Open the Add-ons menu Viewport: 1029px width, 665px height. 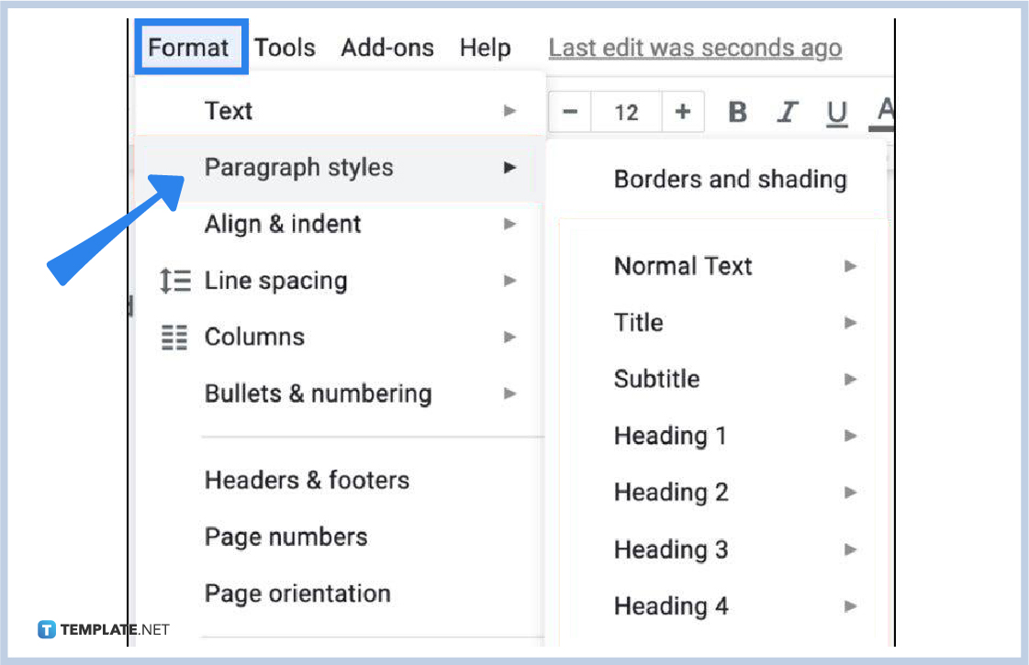pyautogui.click(x=387, y=47)
